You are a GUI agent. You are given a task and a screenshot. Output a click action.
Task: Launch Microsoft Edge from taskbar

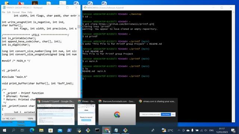32,130
